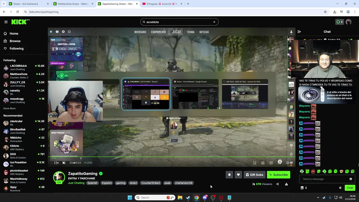Jump to LIVE in the player
The image size is (359, 202).
pos(88,163)
